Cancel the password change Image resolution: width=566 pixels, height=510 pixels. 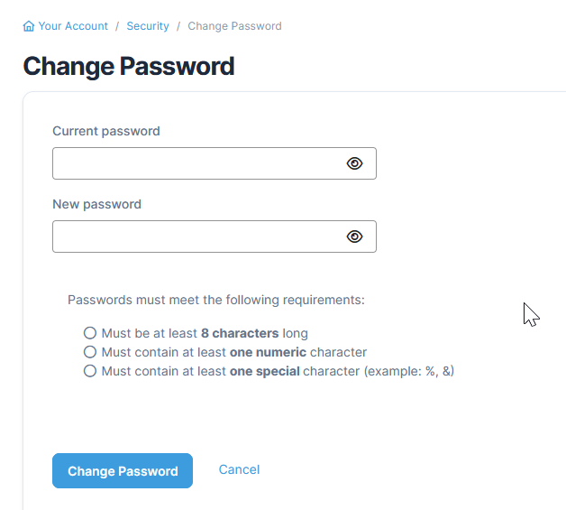(239, 469)
